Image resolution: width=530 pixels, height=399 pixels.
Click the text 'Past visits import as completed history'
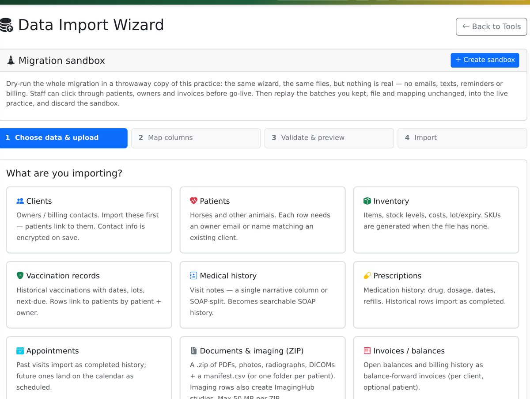pyautogui.click(x=81, y=365)
